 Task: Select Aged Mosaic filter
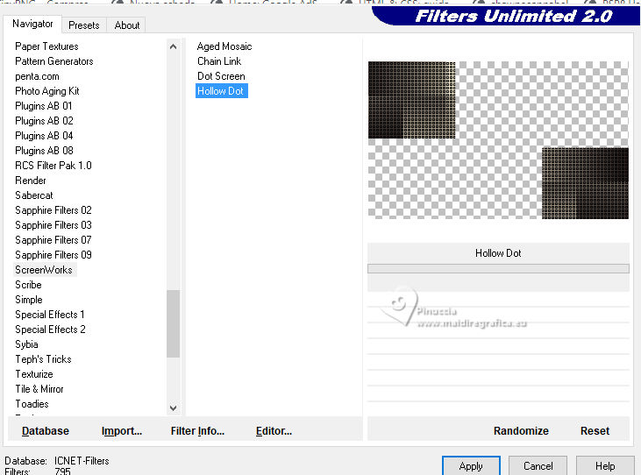[x=224, y=46]
